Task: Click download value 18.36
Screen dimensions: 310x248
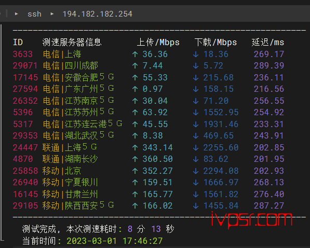Action: point(216,54)
